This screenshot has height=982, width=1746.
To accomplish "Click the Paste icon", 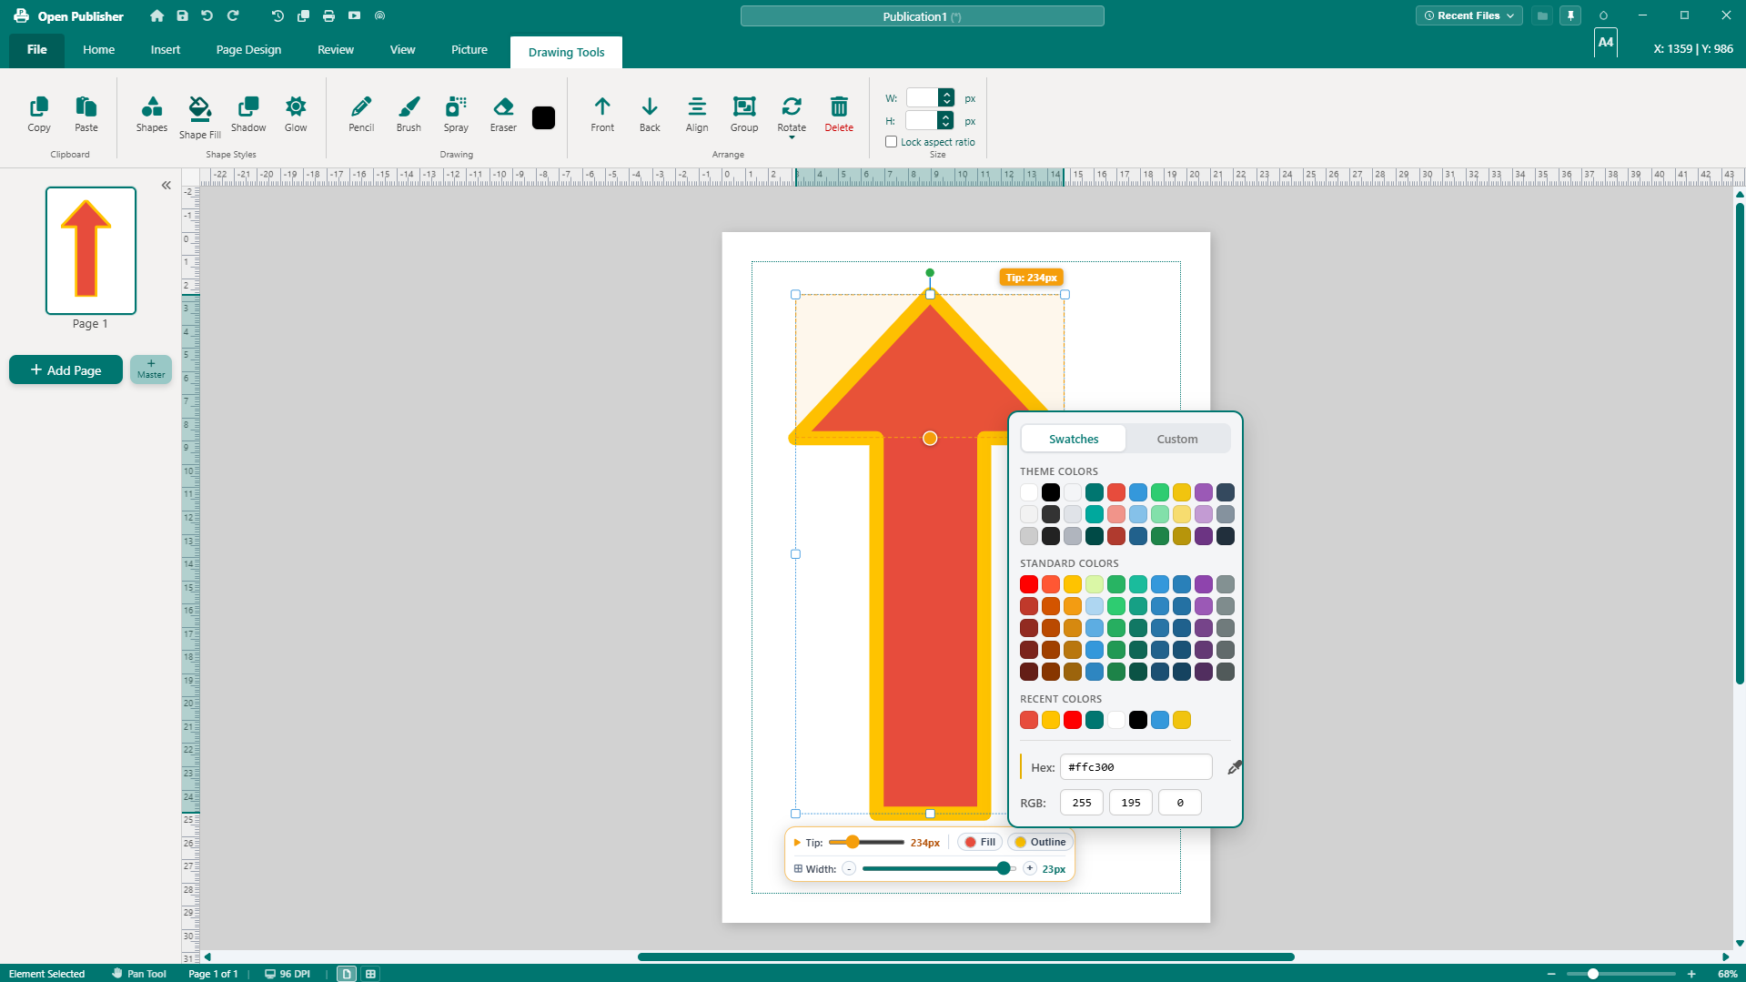I will [x=86, y=106].
